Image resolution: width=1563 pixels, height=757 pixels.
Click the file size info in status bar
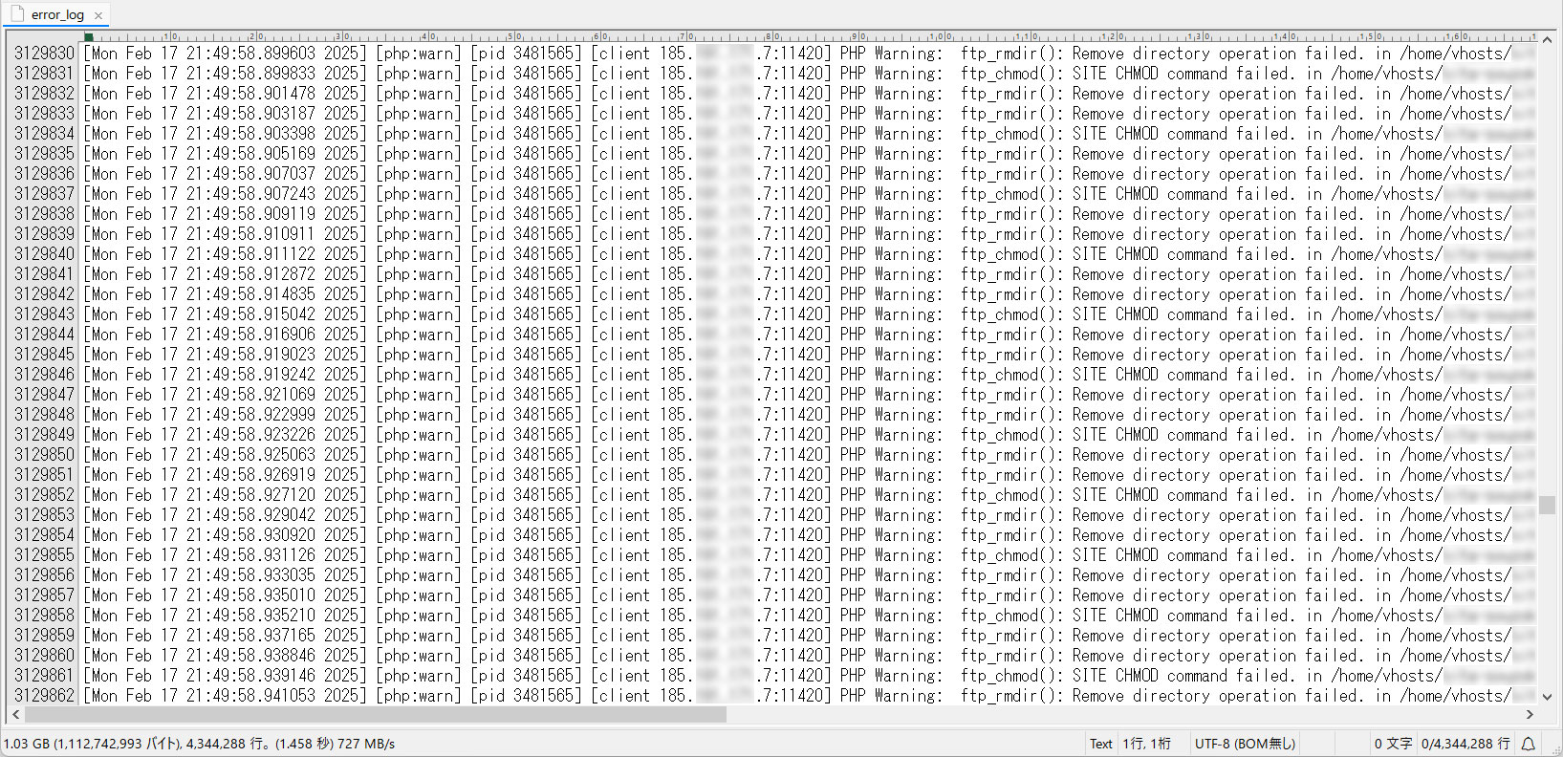(x=199, y=744)
